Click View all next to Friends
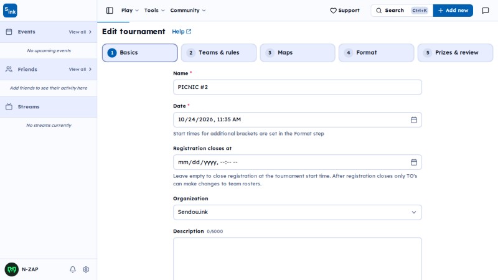 coord(80,69)
